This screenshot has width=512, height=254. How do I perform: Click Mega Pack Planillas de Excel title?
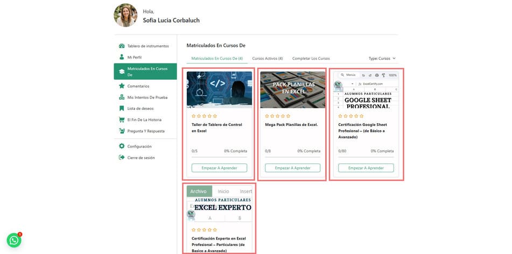[291, 125]
